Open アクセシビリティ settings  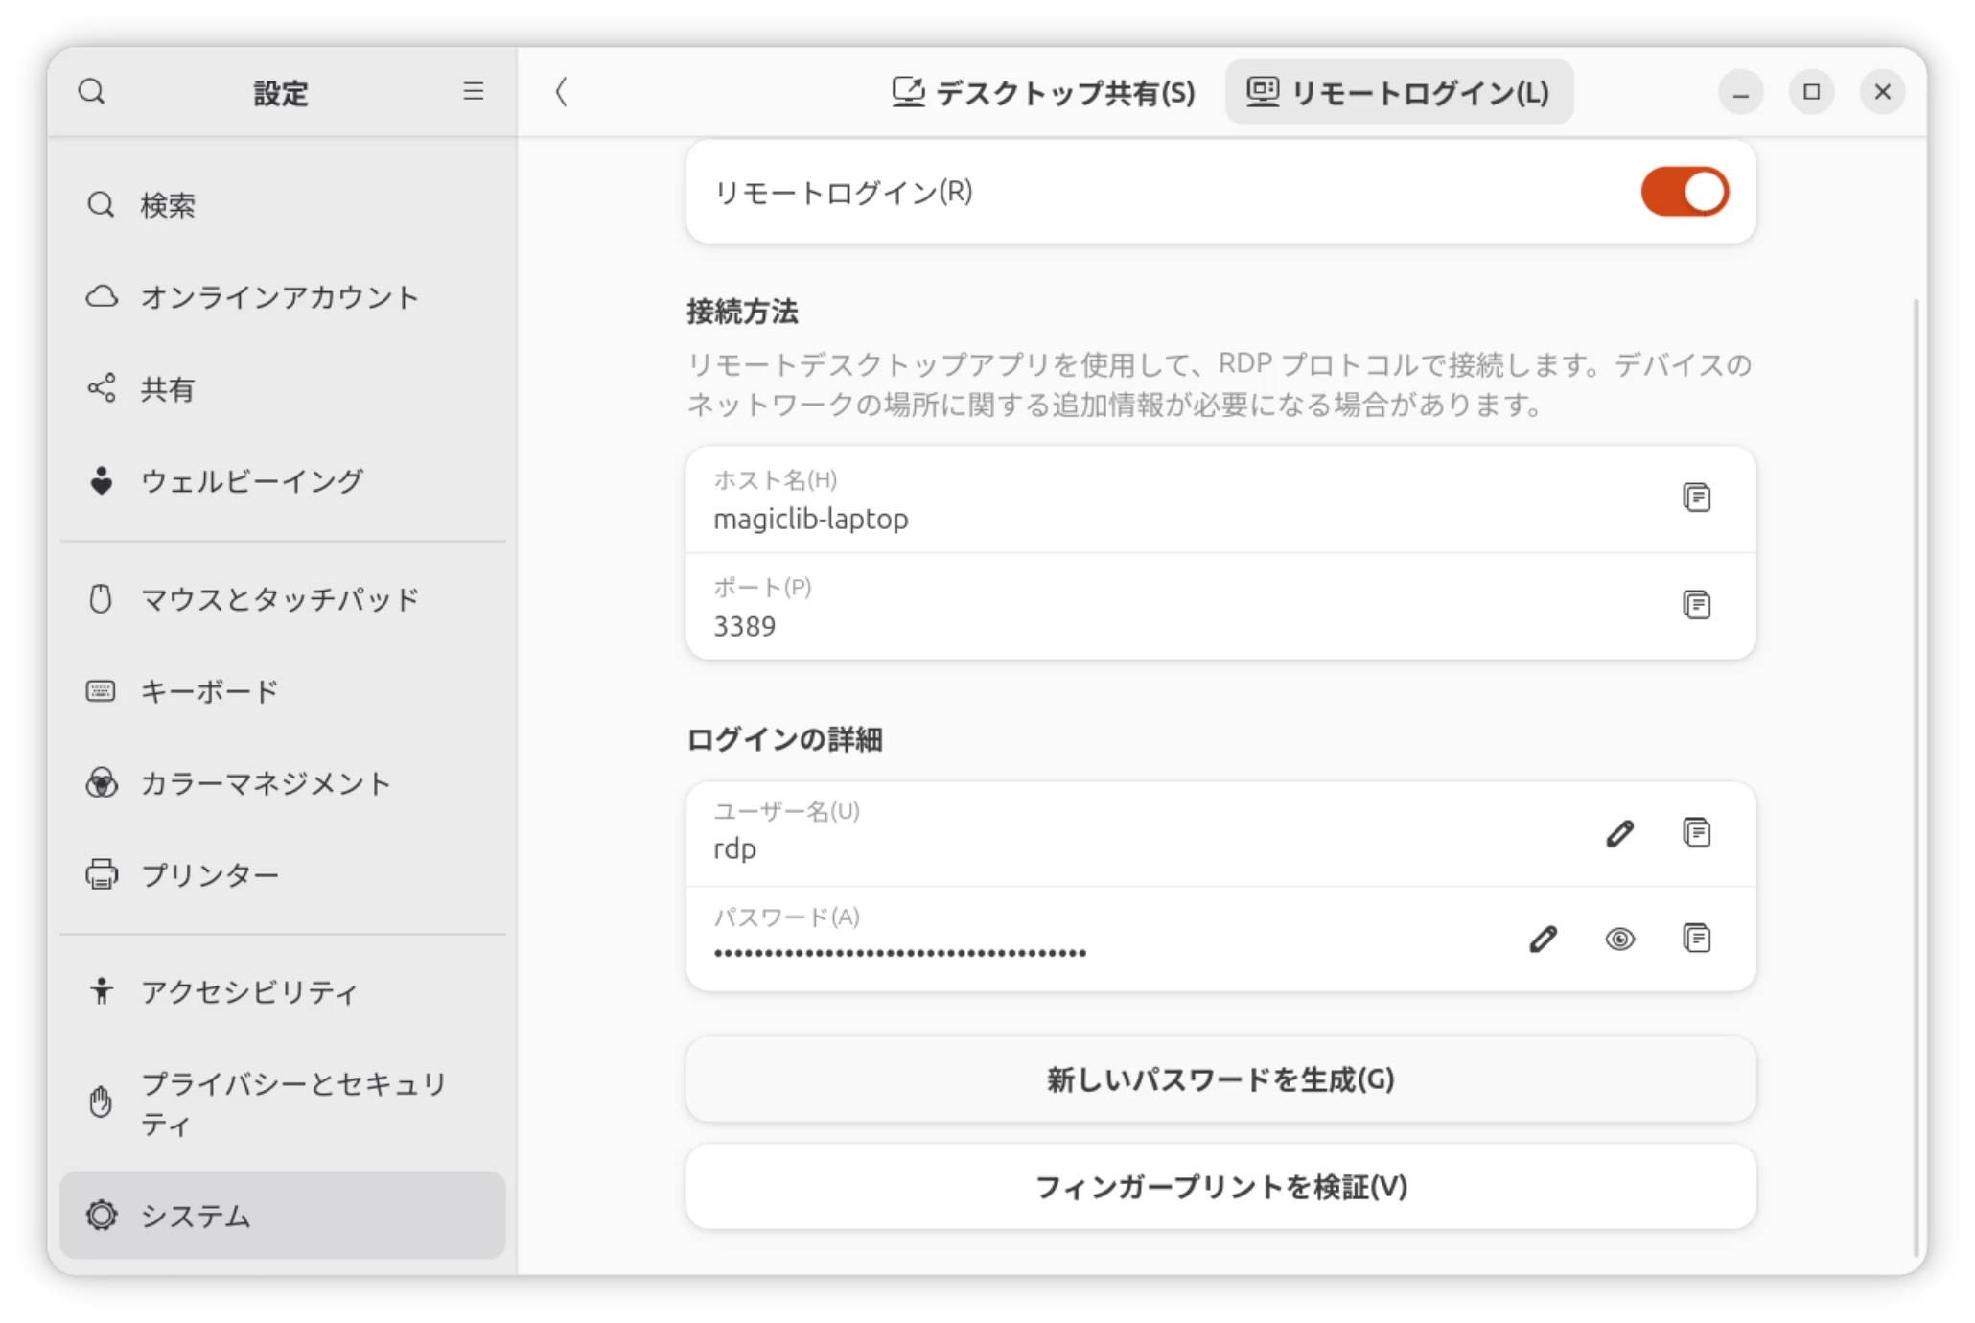282,991
